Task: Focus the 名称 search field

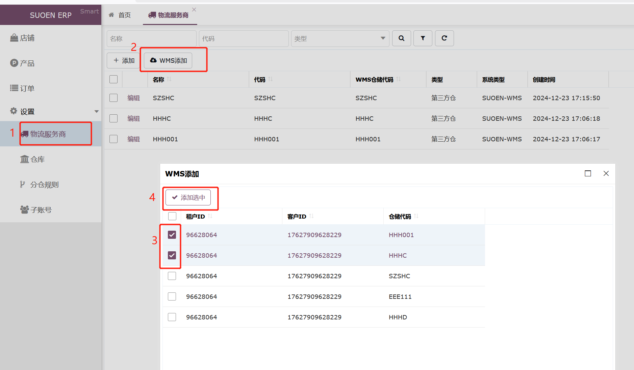Action: click(x=152, y=38)
